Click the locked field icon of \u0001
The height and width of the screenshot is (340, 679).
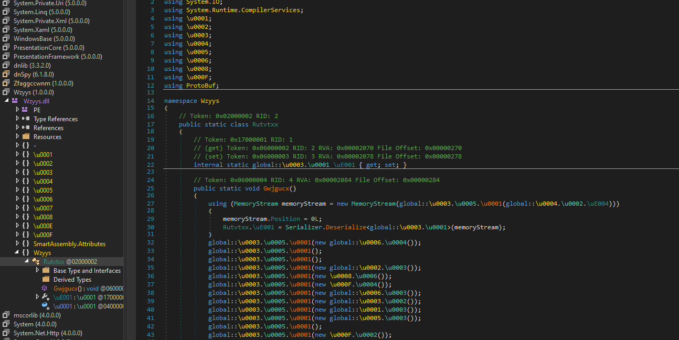tap(45, 305)
